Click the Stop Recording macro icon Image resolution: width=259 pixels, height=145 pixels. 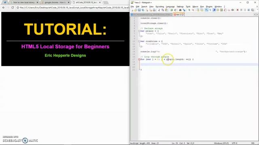tap(241, 10)
